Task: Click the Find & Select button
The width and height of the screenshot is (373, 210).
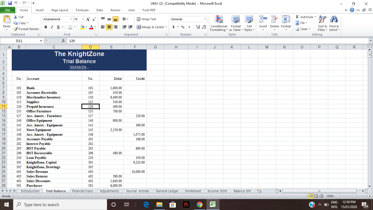Action: (334, 24)
